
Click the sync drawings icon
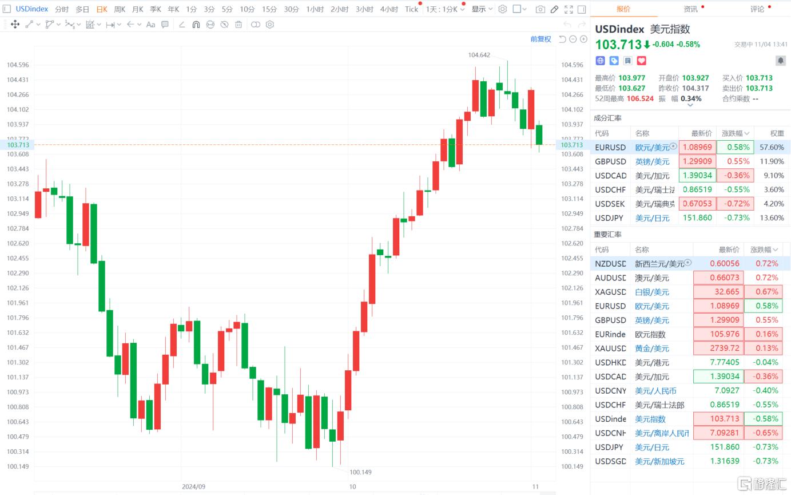point(210,25)
